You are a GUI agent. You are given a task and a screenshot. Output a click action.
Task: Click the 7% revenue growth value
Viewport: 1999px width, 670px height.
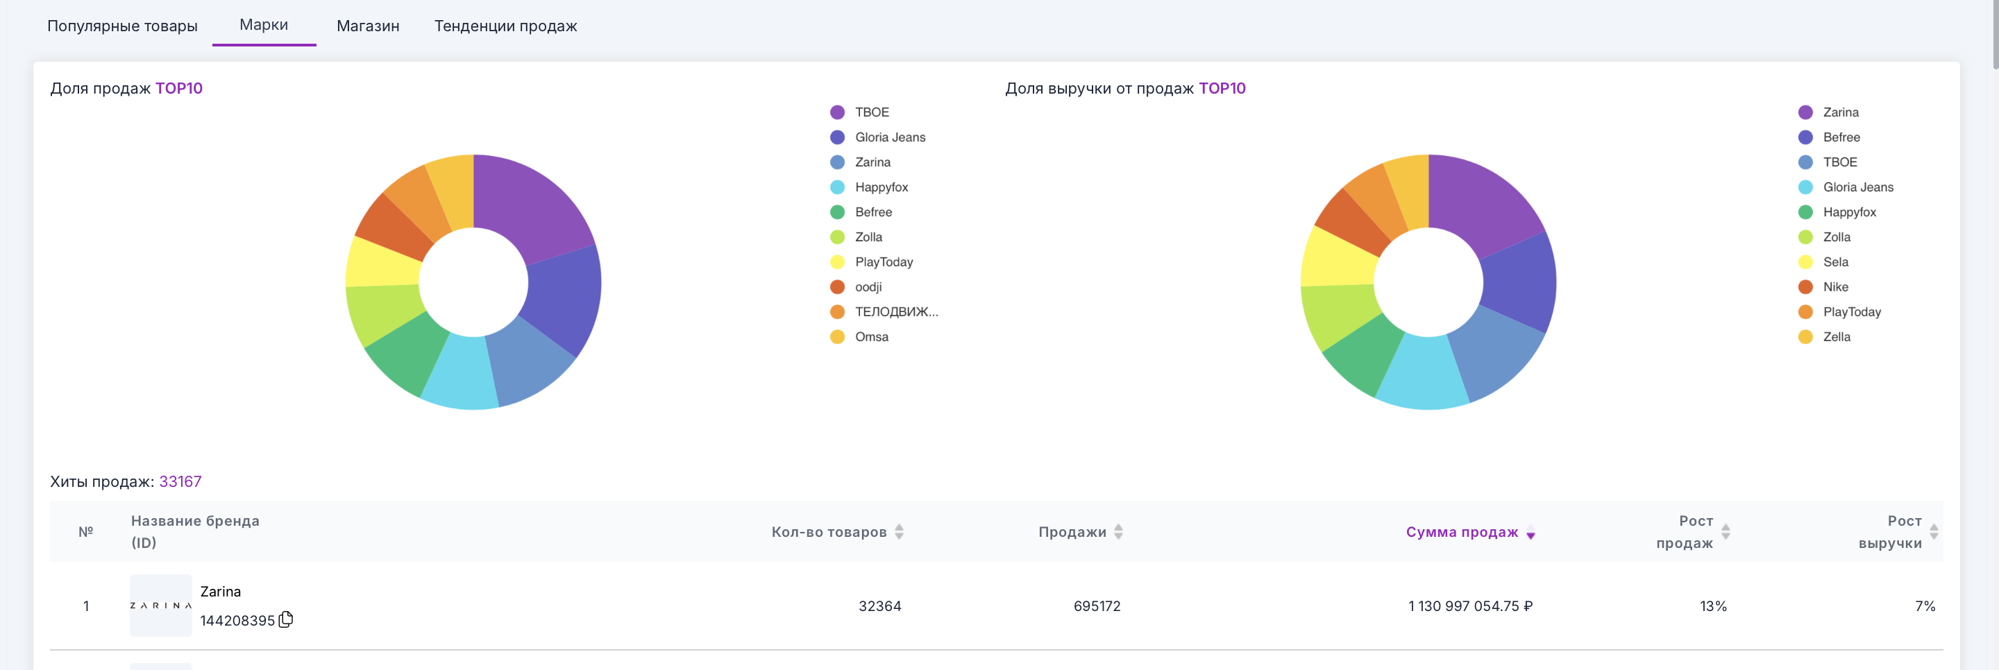[1925, 605]
